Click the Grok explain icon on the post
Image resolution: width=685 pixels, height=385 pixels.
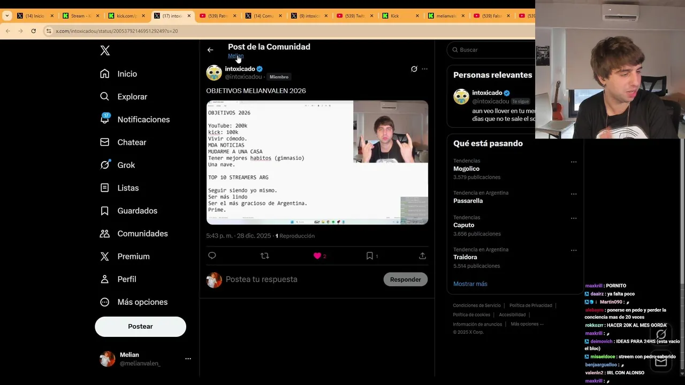click(x=414, y=69)
